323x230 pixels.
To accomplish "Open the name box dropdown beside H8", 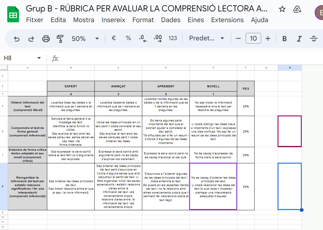I will pyautogui.click(x=39, y=58).
